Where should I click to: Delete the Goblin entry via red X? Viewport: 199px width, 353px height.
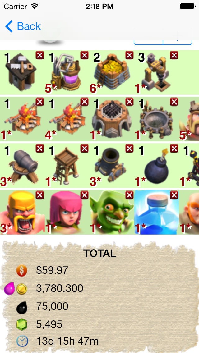coord(129,195)
